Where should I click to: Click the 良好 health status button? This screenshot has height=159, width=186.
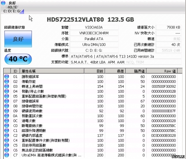[18, 39]
